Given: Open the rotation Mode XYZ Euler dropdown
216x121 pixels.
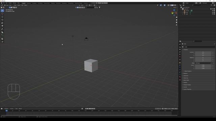Looking at the screenshot, I should tap(203, 63).
